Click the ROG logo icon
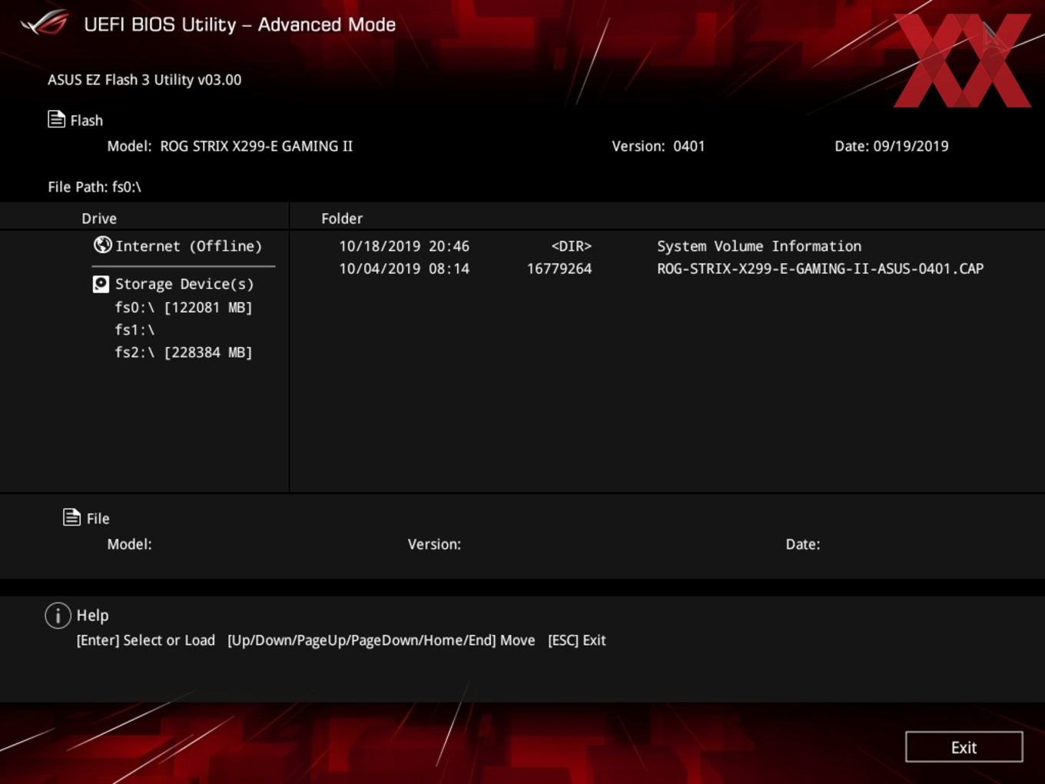Viewport: 1045px width, 784px height. pyautogui.click(x=45, y=23)
